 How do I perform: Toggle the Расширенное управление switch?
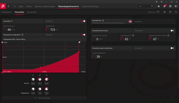tap(83, 35)
